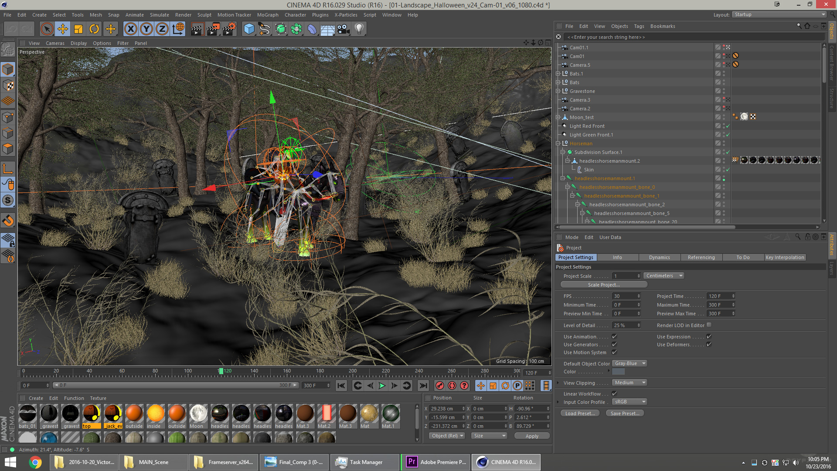Toggle Use Motion System checkbox
Viewport: 837px width, 471px height.
click(x=614, y=352)
